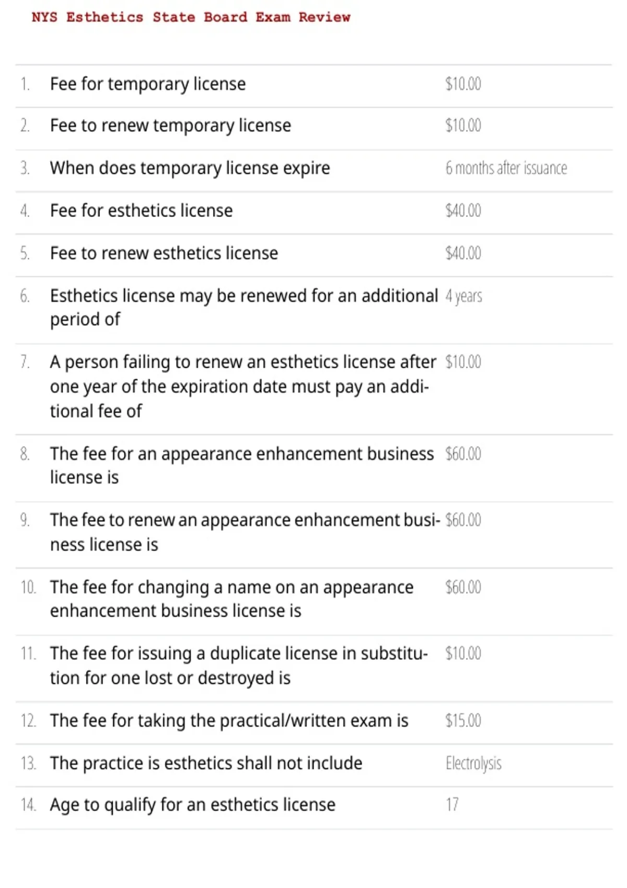The height and width of the screenshot is (888, 627).
Task: Click question 7 about failing to renew license
Action: point(243,387)
